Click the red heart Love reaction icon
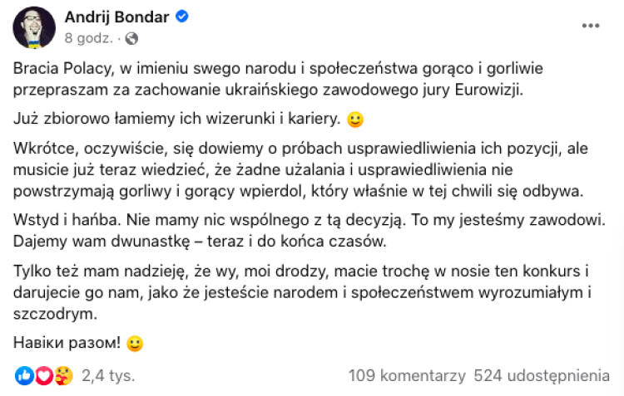Screen dimensions: 624x396 [x=44, y=375]
